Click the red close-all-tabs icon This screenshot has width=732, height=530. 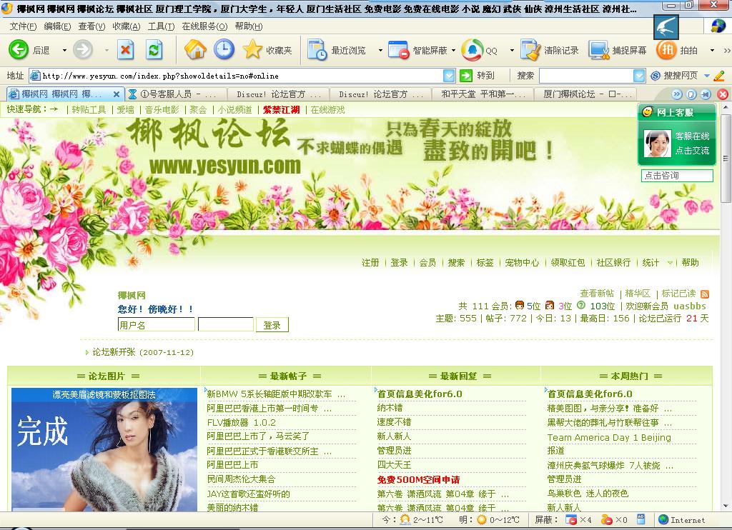click(x=723, y=94)
